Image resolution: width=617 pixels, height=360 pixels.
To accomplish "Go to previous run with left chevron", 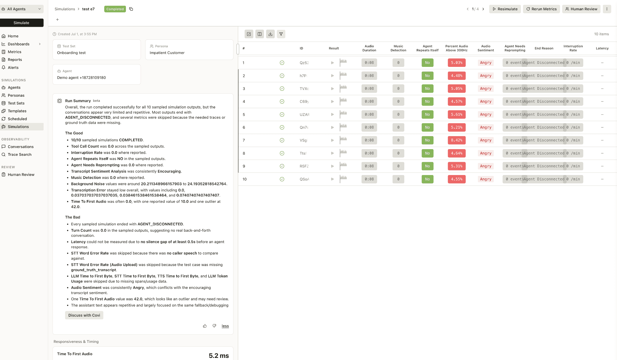I will [x=468, y=9].
